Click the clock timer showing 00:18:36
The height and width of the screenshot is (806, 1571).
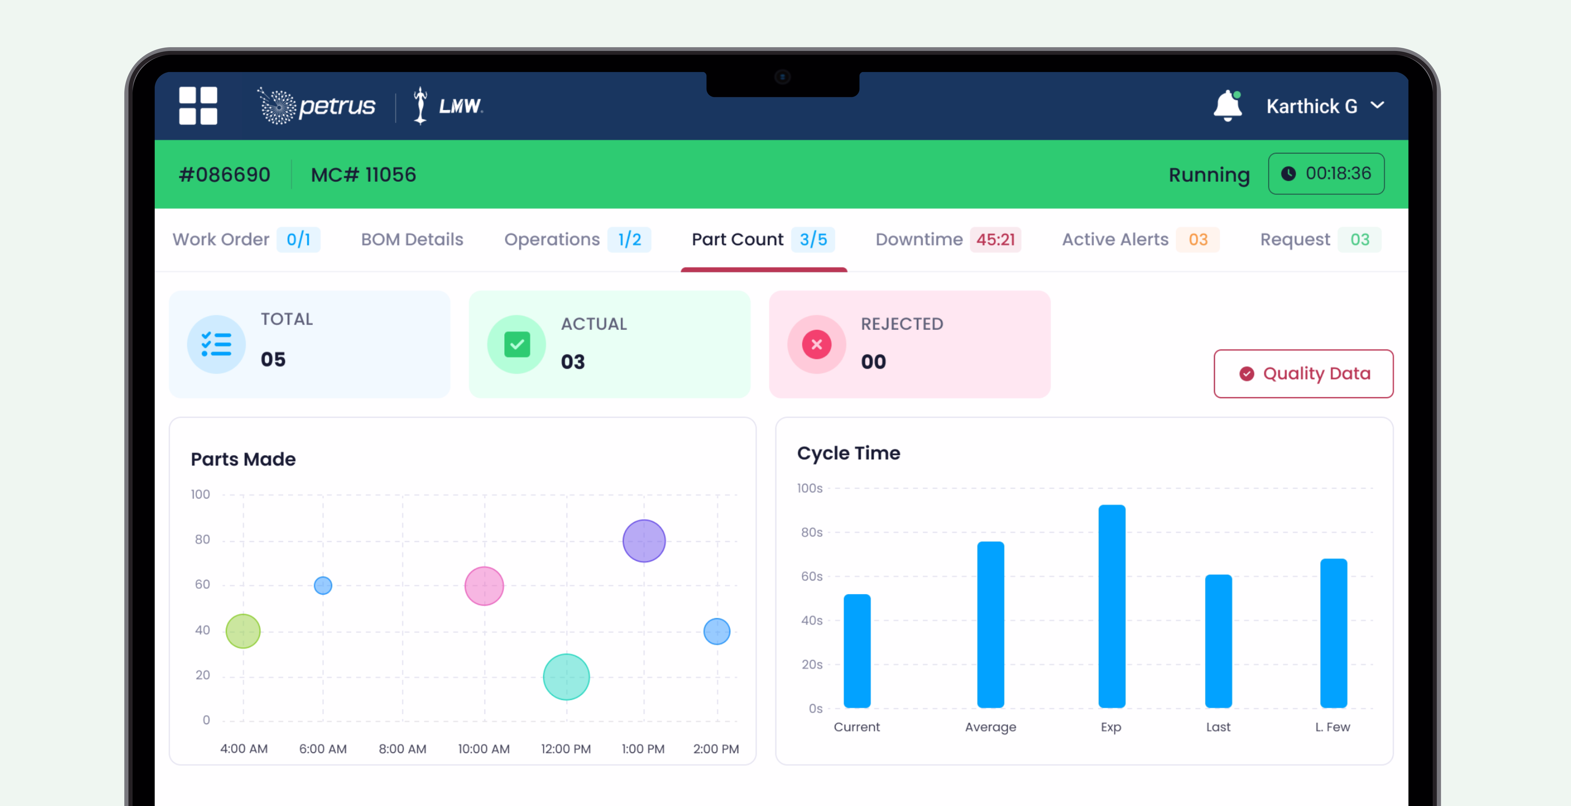click(x=1326, y=174)
